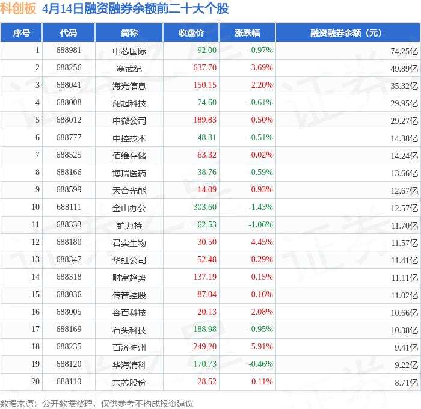Screen dimensions: 421x409
Task: Click the 序号 column header
Action: click(21, 32)
